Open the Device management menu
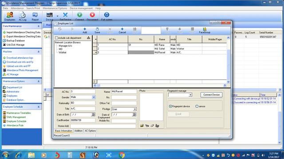This screenshot has width=284, height=159. [81, 8]
